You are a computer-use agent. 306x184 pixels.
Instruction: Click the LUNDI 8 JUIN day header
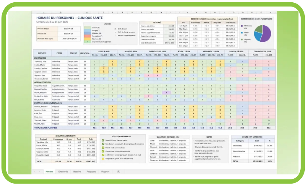[x=104, y=51]
